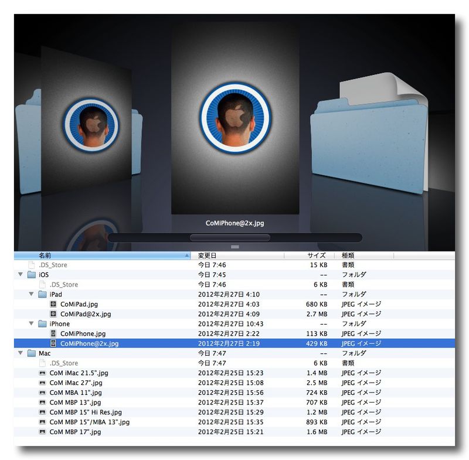Click the 429 KB size of CoMiPhone@2x.jpg
Image resolution: width=469 pixels, height=460 pixels.
click(x=317, y=343)
